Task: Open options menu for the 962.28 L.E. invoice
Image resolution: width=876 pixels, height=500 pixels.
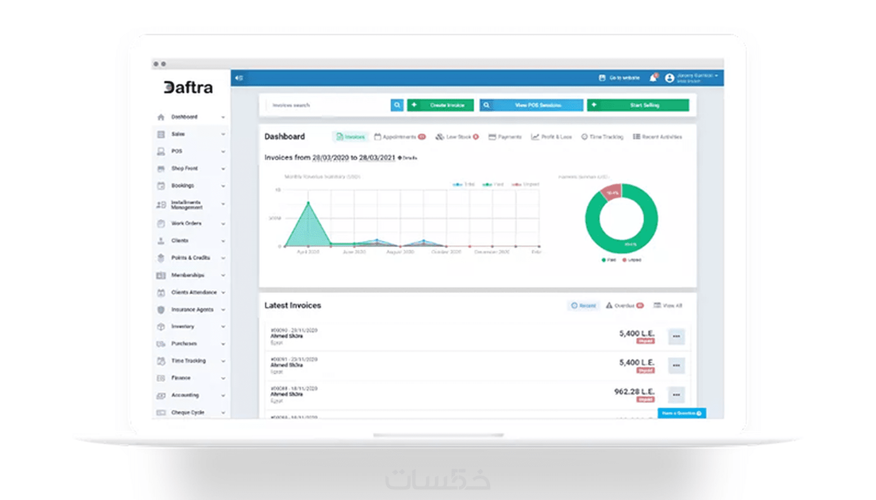Action: [x=676, y=395]
